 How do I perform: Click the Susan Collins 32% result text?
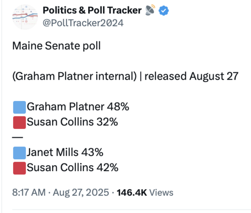pyautogui.click(x=73, y=122)
